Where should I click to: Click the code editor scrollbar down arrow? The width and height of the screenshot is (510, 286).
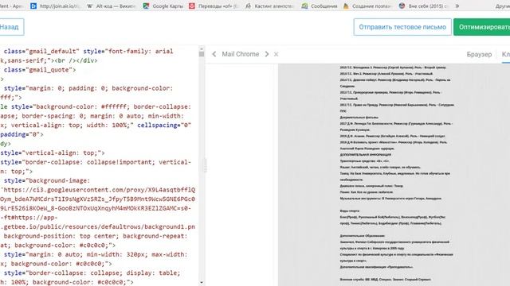tap(202, 283)
